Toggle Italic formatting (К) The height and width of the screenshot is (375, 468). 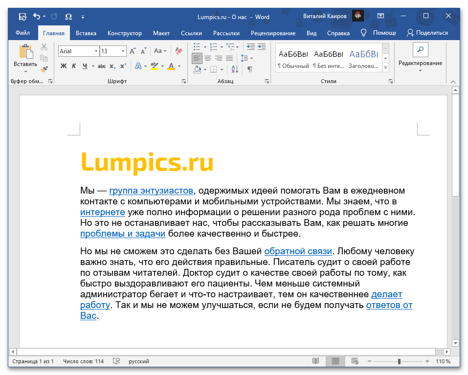click(x=74, y=66)
